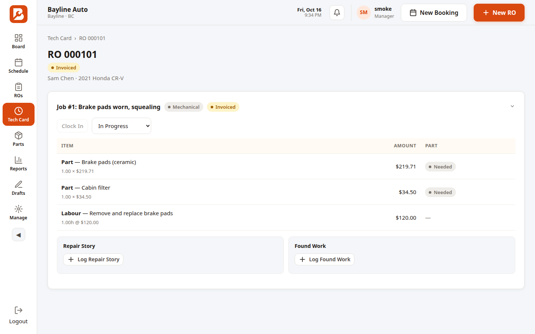Screen dimensions: 535x334
Task: Open the Board view in sidebar
Action: [18, 41]
